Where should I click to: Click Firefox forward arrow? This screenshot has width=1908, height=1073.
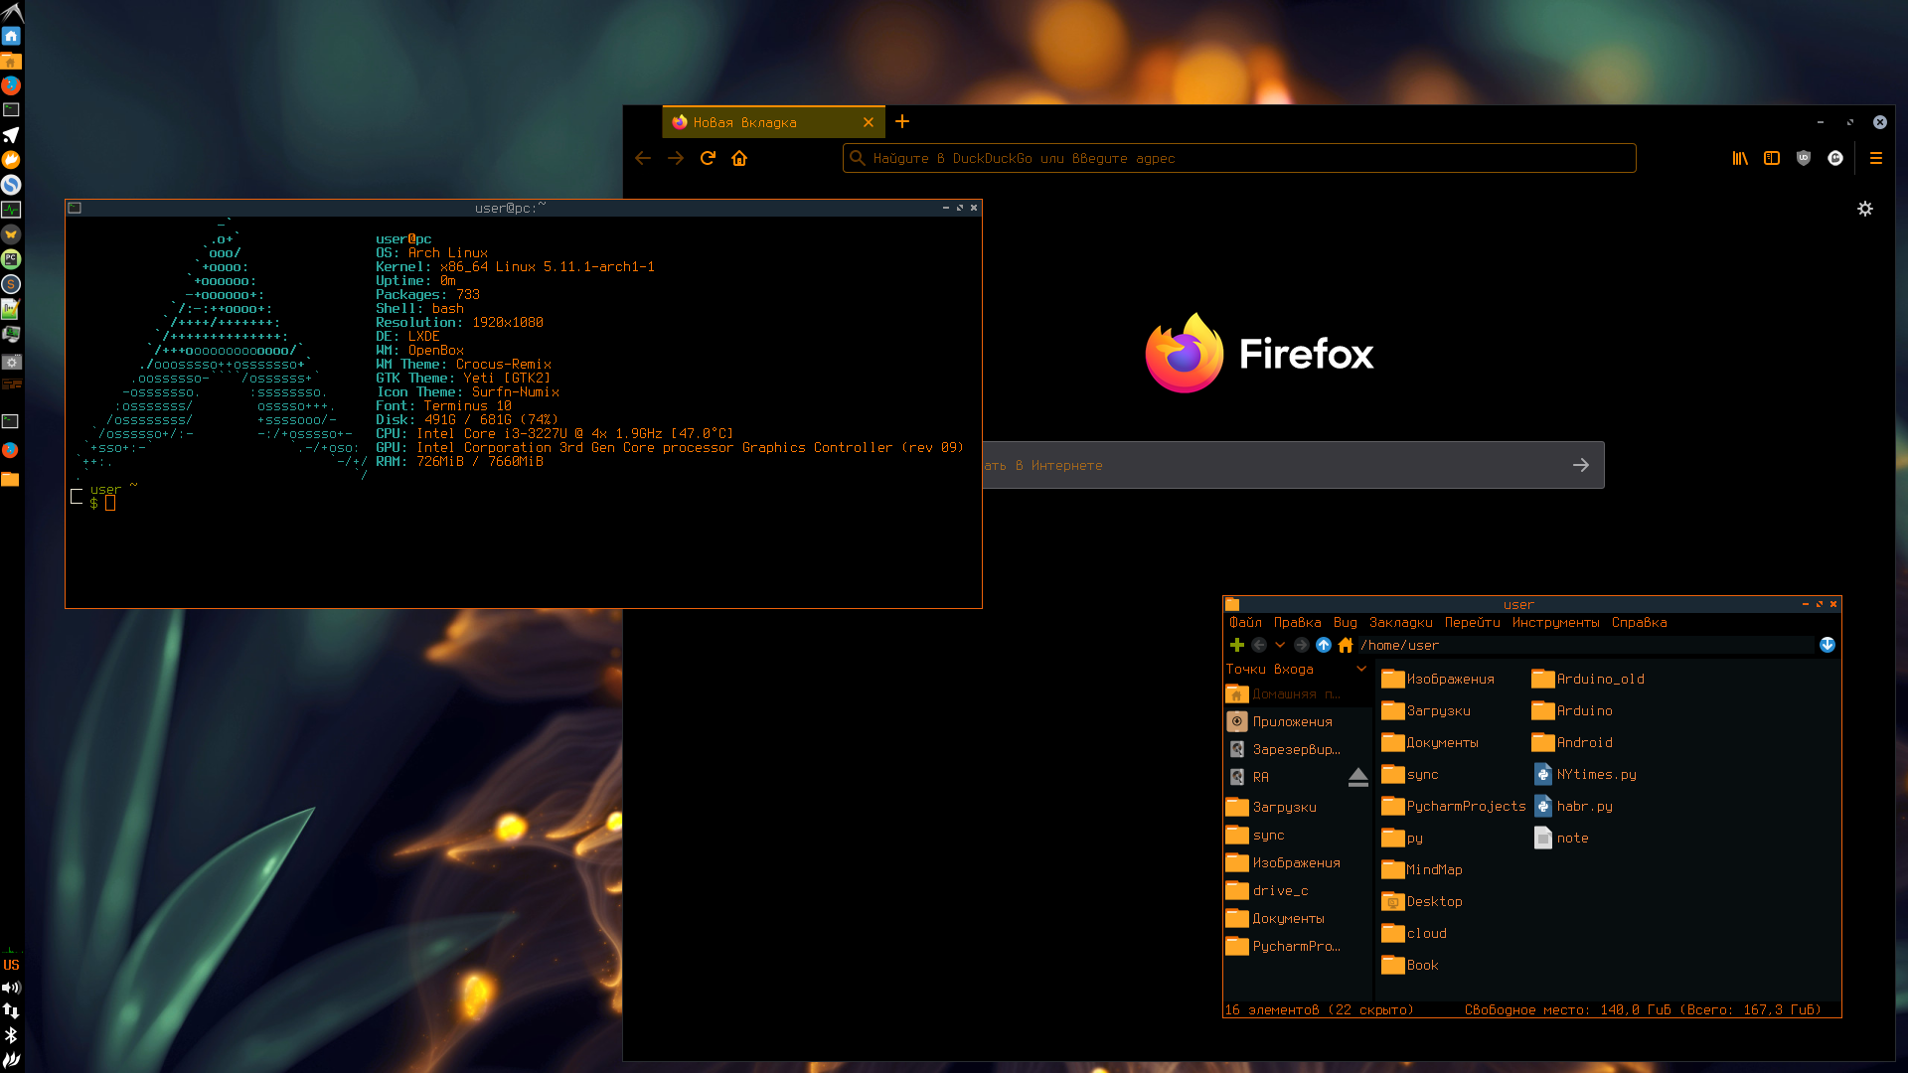pos(676,158)
